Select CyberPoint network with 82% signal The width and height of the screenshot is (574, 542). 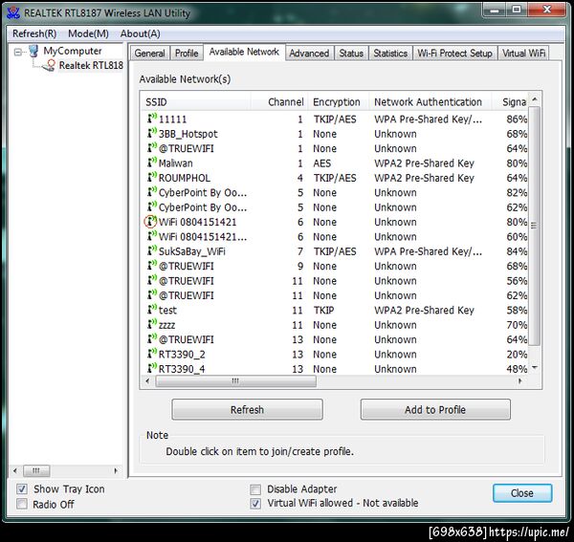(x=336, y=192)
